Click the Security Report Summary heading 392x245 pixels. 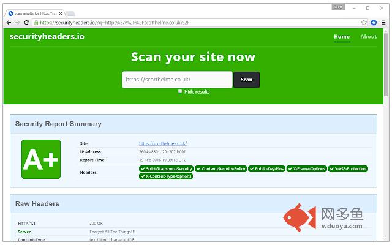pyautogui.click(x=58, y=124)
